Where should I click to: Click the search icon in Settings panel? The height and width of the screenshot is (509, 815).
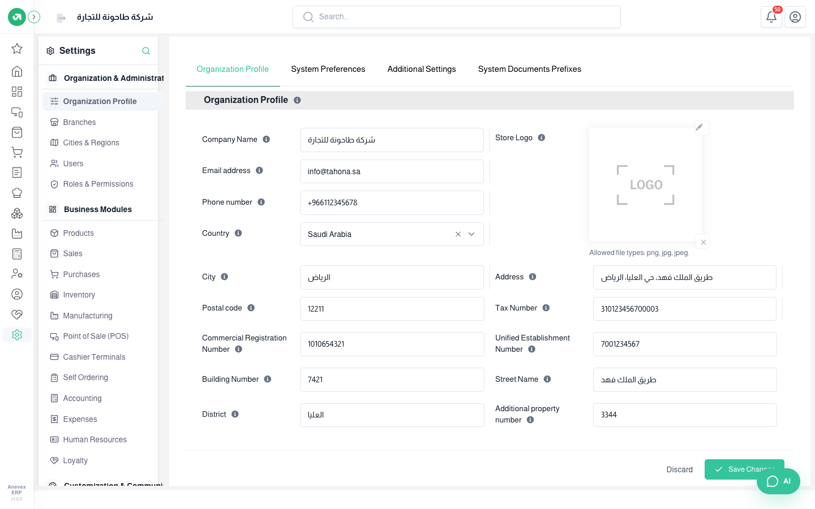pos(146,51)
